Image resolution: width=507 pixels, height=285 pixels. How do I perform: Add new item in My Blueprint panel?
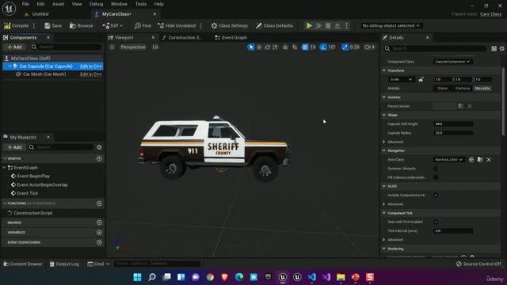pos(14,147)
